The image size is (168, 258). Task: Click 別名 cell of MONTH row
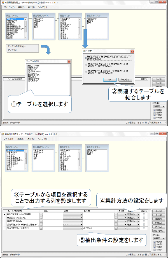[x=53, y=215]
